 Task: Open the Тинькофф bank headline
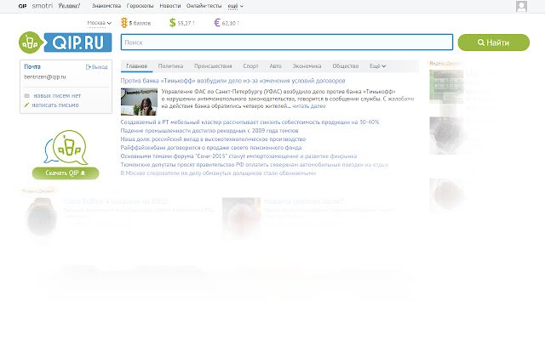coord(232,81)
